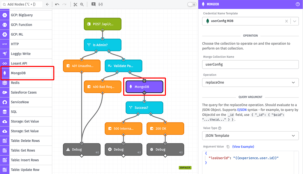Click the GCP: Function node icon
The image size is (303, 174).
5,25
